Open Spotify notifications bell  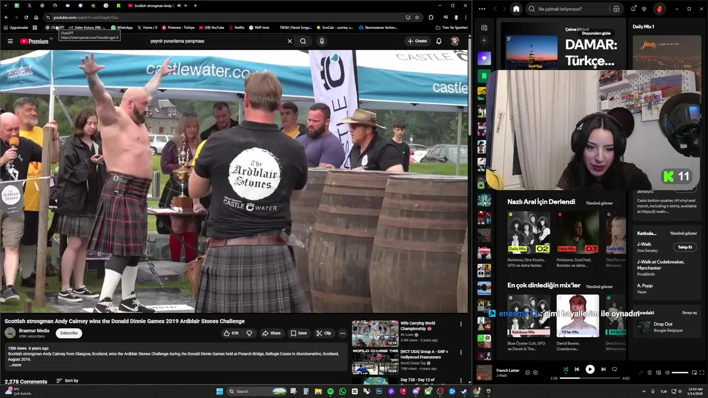pos(633,9)
